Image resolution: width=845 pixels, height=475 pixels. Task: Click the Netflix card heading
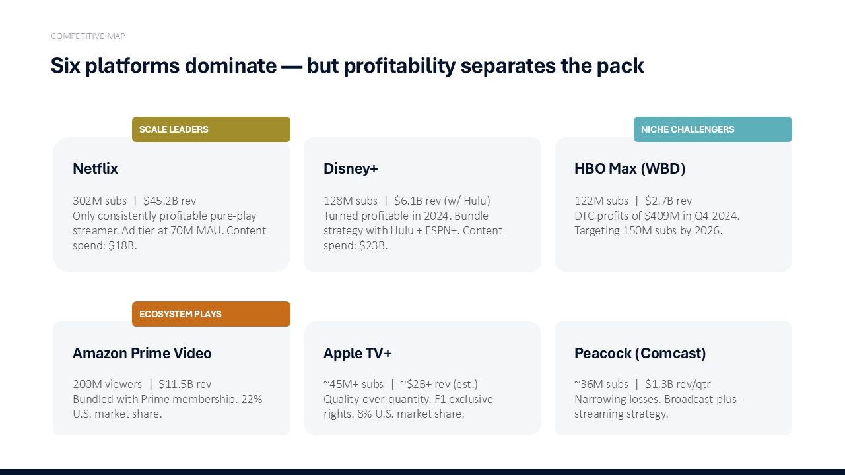pos(95,168)
